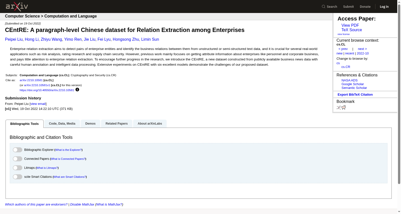
Task: Toggle Bibliographic Explorer switch
Action: pyautogui.click(x=18, y=150)
